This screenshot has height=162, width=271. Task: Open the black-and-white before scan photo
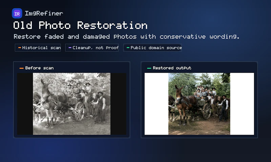click(x=71, y=104)
